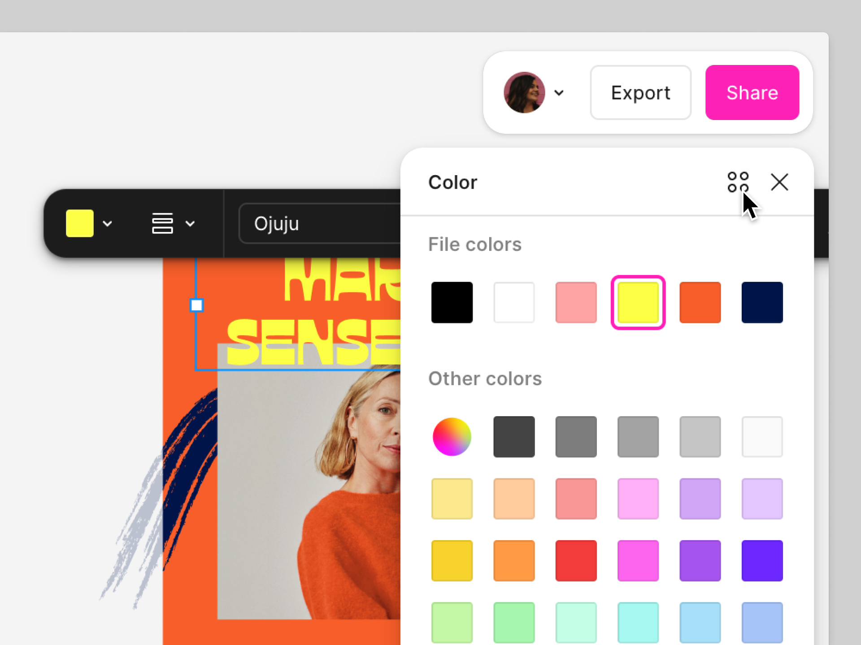
Task: Pick the pastel yellow swatch
Action: [452, 499]
